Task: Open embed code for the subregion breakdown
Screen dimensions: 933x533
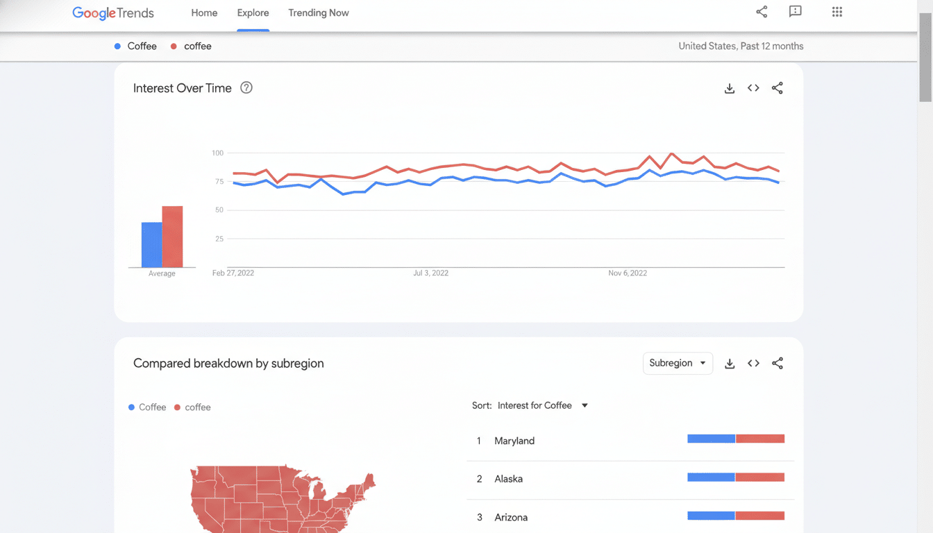Action: 753,363
